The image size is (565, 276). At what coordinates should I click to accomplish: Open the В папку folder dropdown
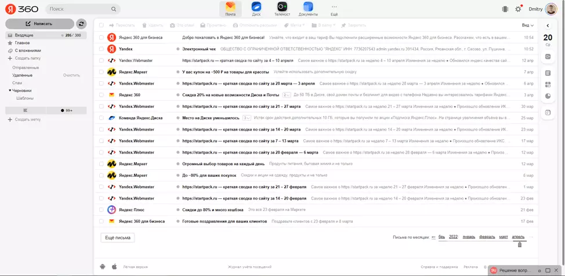coord(324,25)
